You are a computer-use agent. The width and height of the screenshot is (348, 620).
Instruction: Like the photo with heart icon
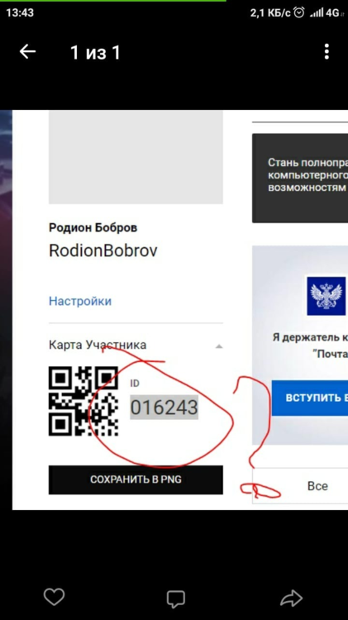click(54, 597)
